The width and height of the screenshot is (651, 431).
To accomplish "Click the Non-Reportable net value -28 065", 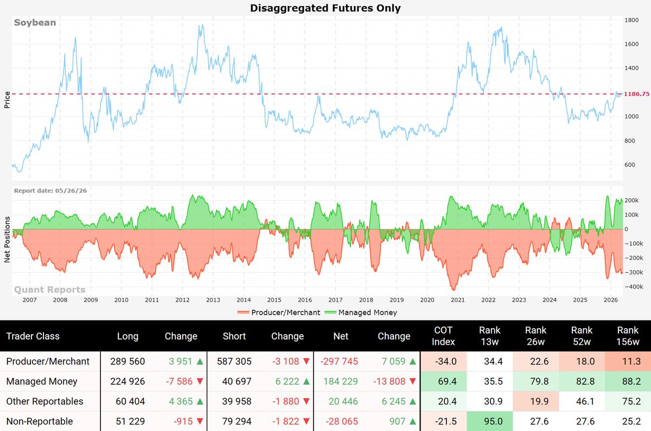I will [341, 421].
